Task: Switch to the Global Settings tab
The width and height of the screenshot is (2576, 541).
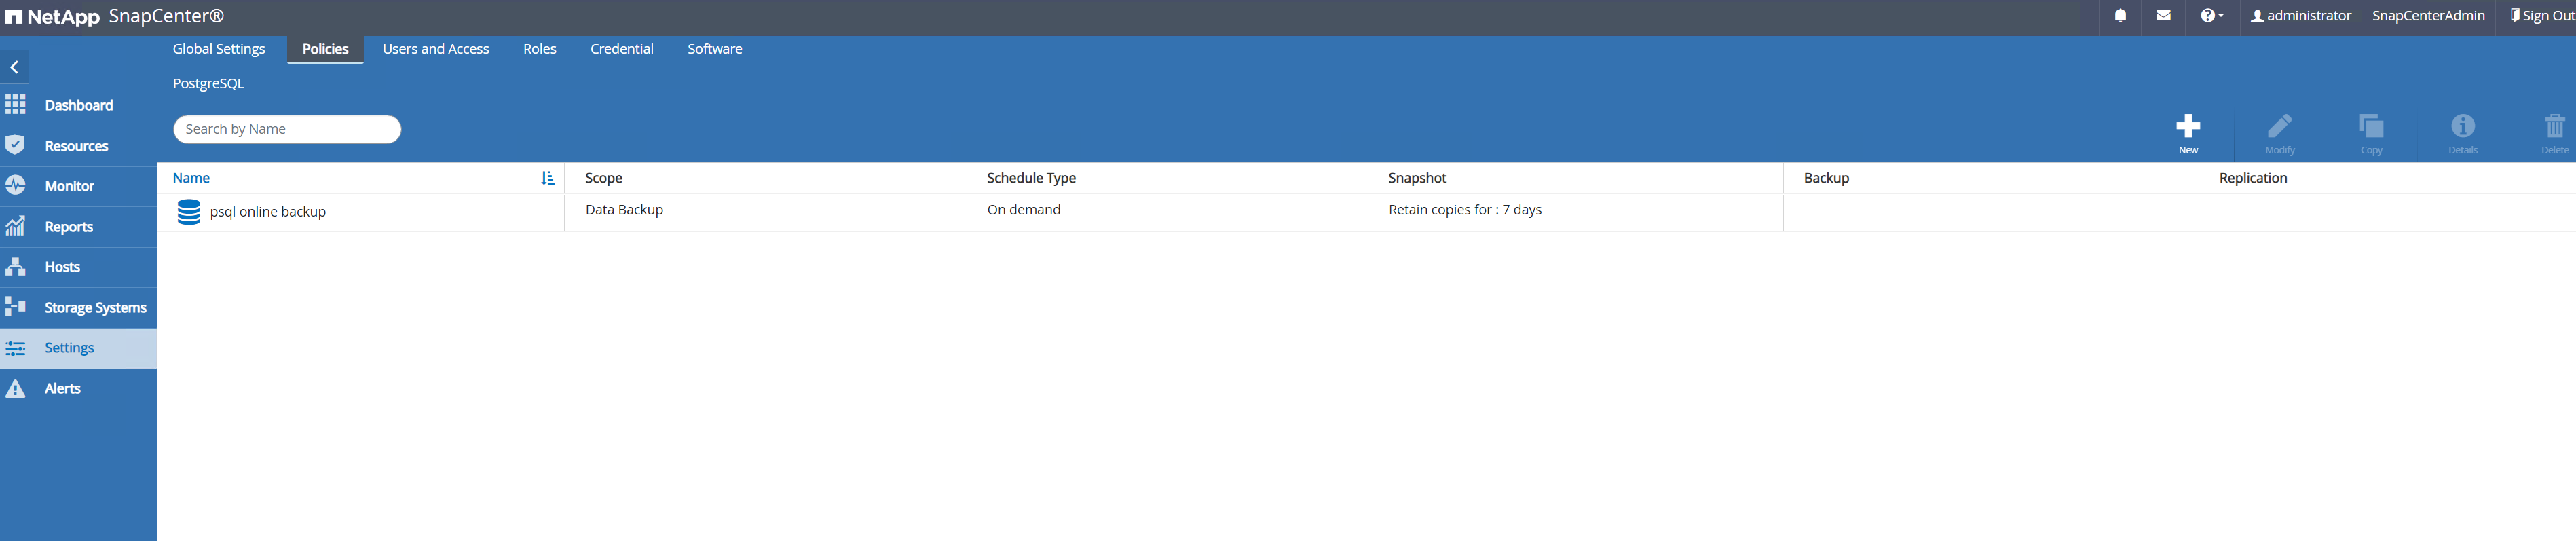Action: (x=219, y=49)
